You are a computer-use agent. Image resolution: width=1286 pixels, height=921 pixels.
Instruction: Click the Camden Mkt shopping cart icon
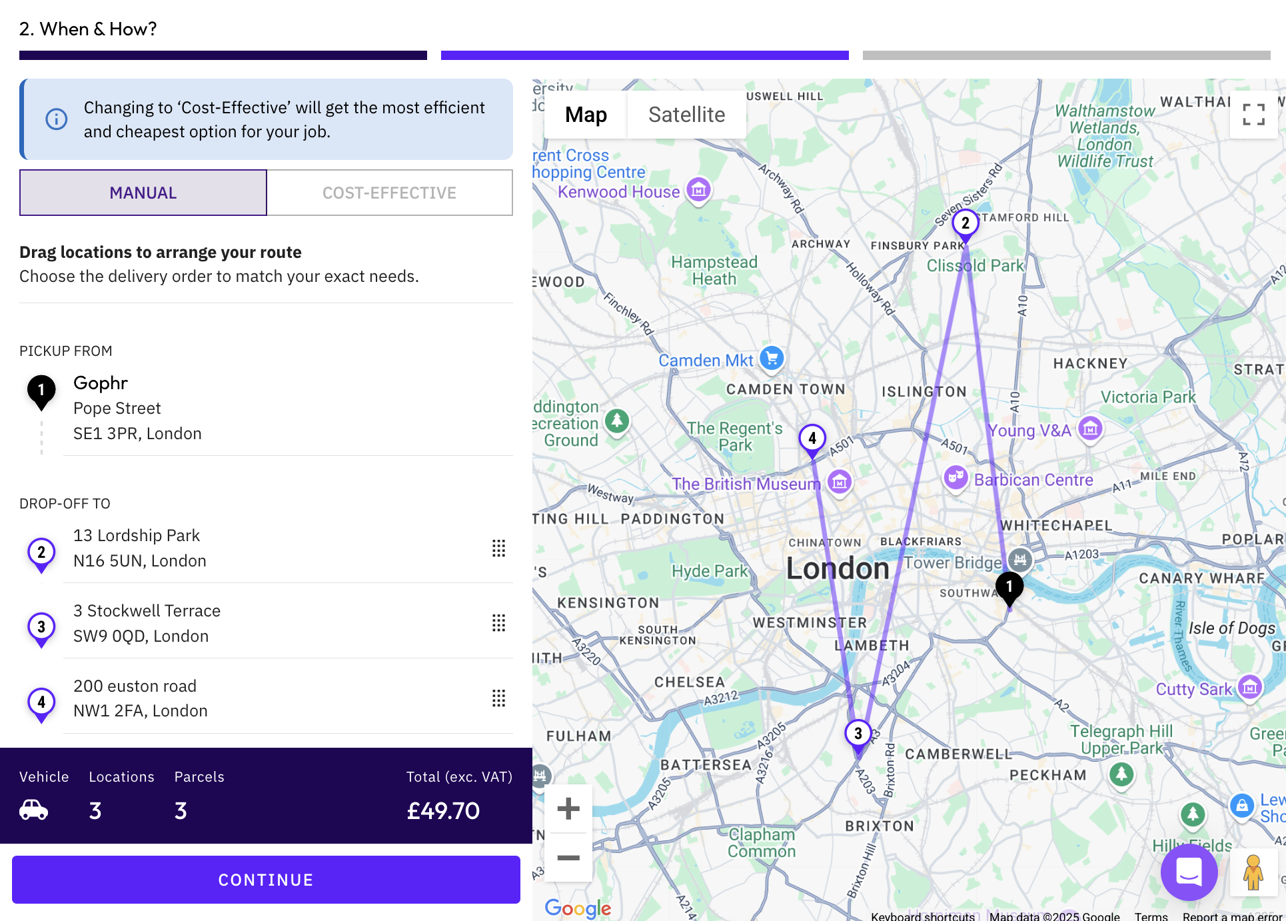(772, 359)
